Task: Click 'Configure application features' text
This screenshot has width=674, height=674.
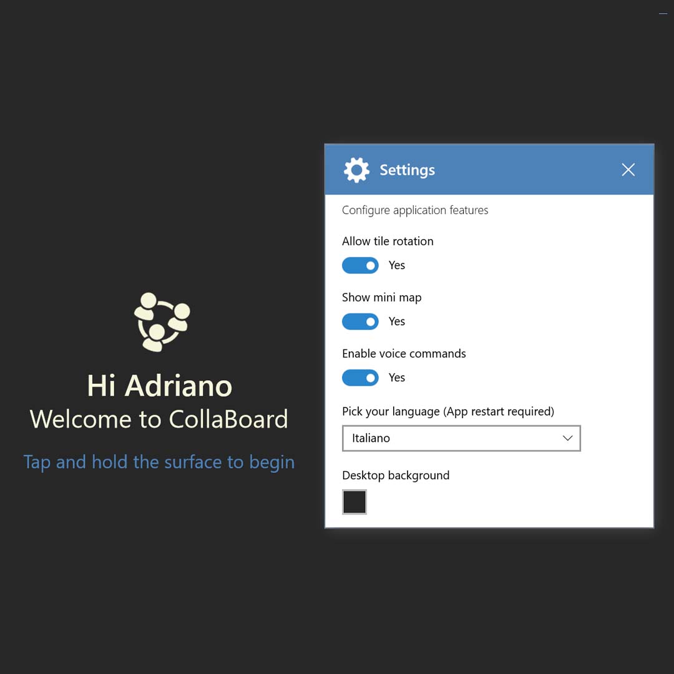Action: click(415, 210)
